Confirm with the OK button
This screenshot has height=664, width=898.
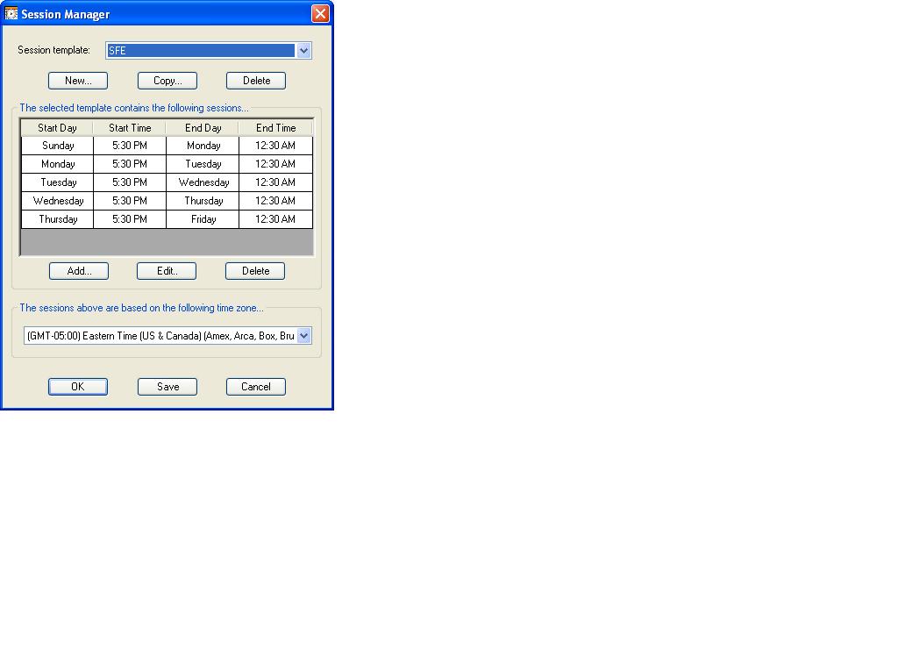78,387
